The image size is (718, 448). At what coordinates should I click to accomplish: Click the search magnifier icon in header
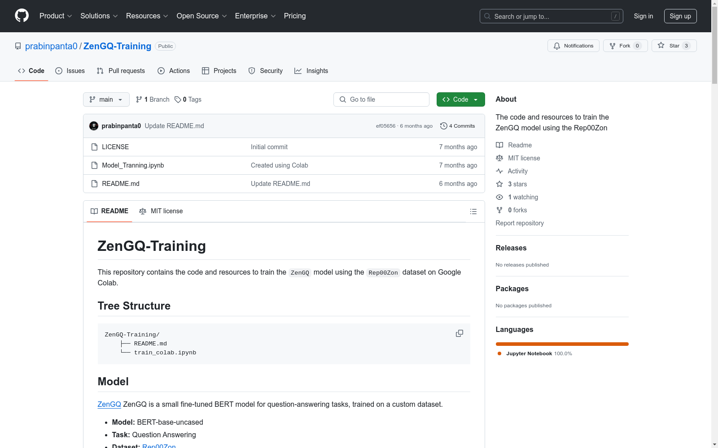(x=487, y=16)
